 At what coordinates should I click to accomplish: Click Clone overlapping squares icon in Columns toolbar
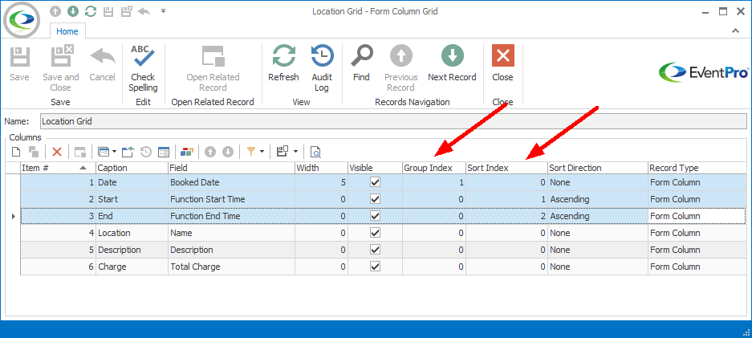(34, 152)
